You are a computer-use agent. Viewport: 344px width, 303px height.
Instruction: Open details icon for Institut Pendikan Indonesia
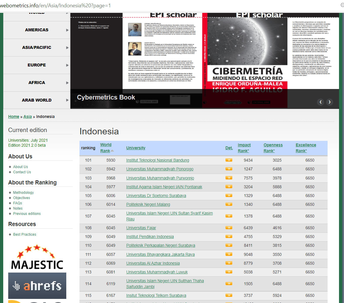(229, 237)
